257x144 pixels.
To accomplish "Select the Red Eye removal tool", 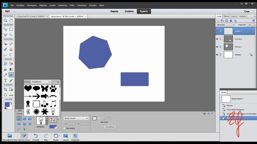I will 5,44.
